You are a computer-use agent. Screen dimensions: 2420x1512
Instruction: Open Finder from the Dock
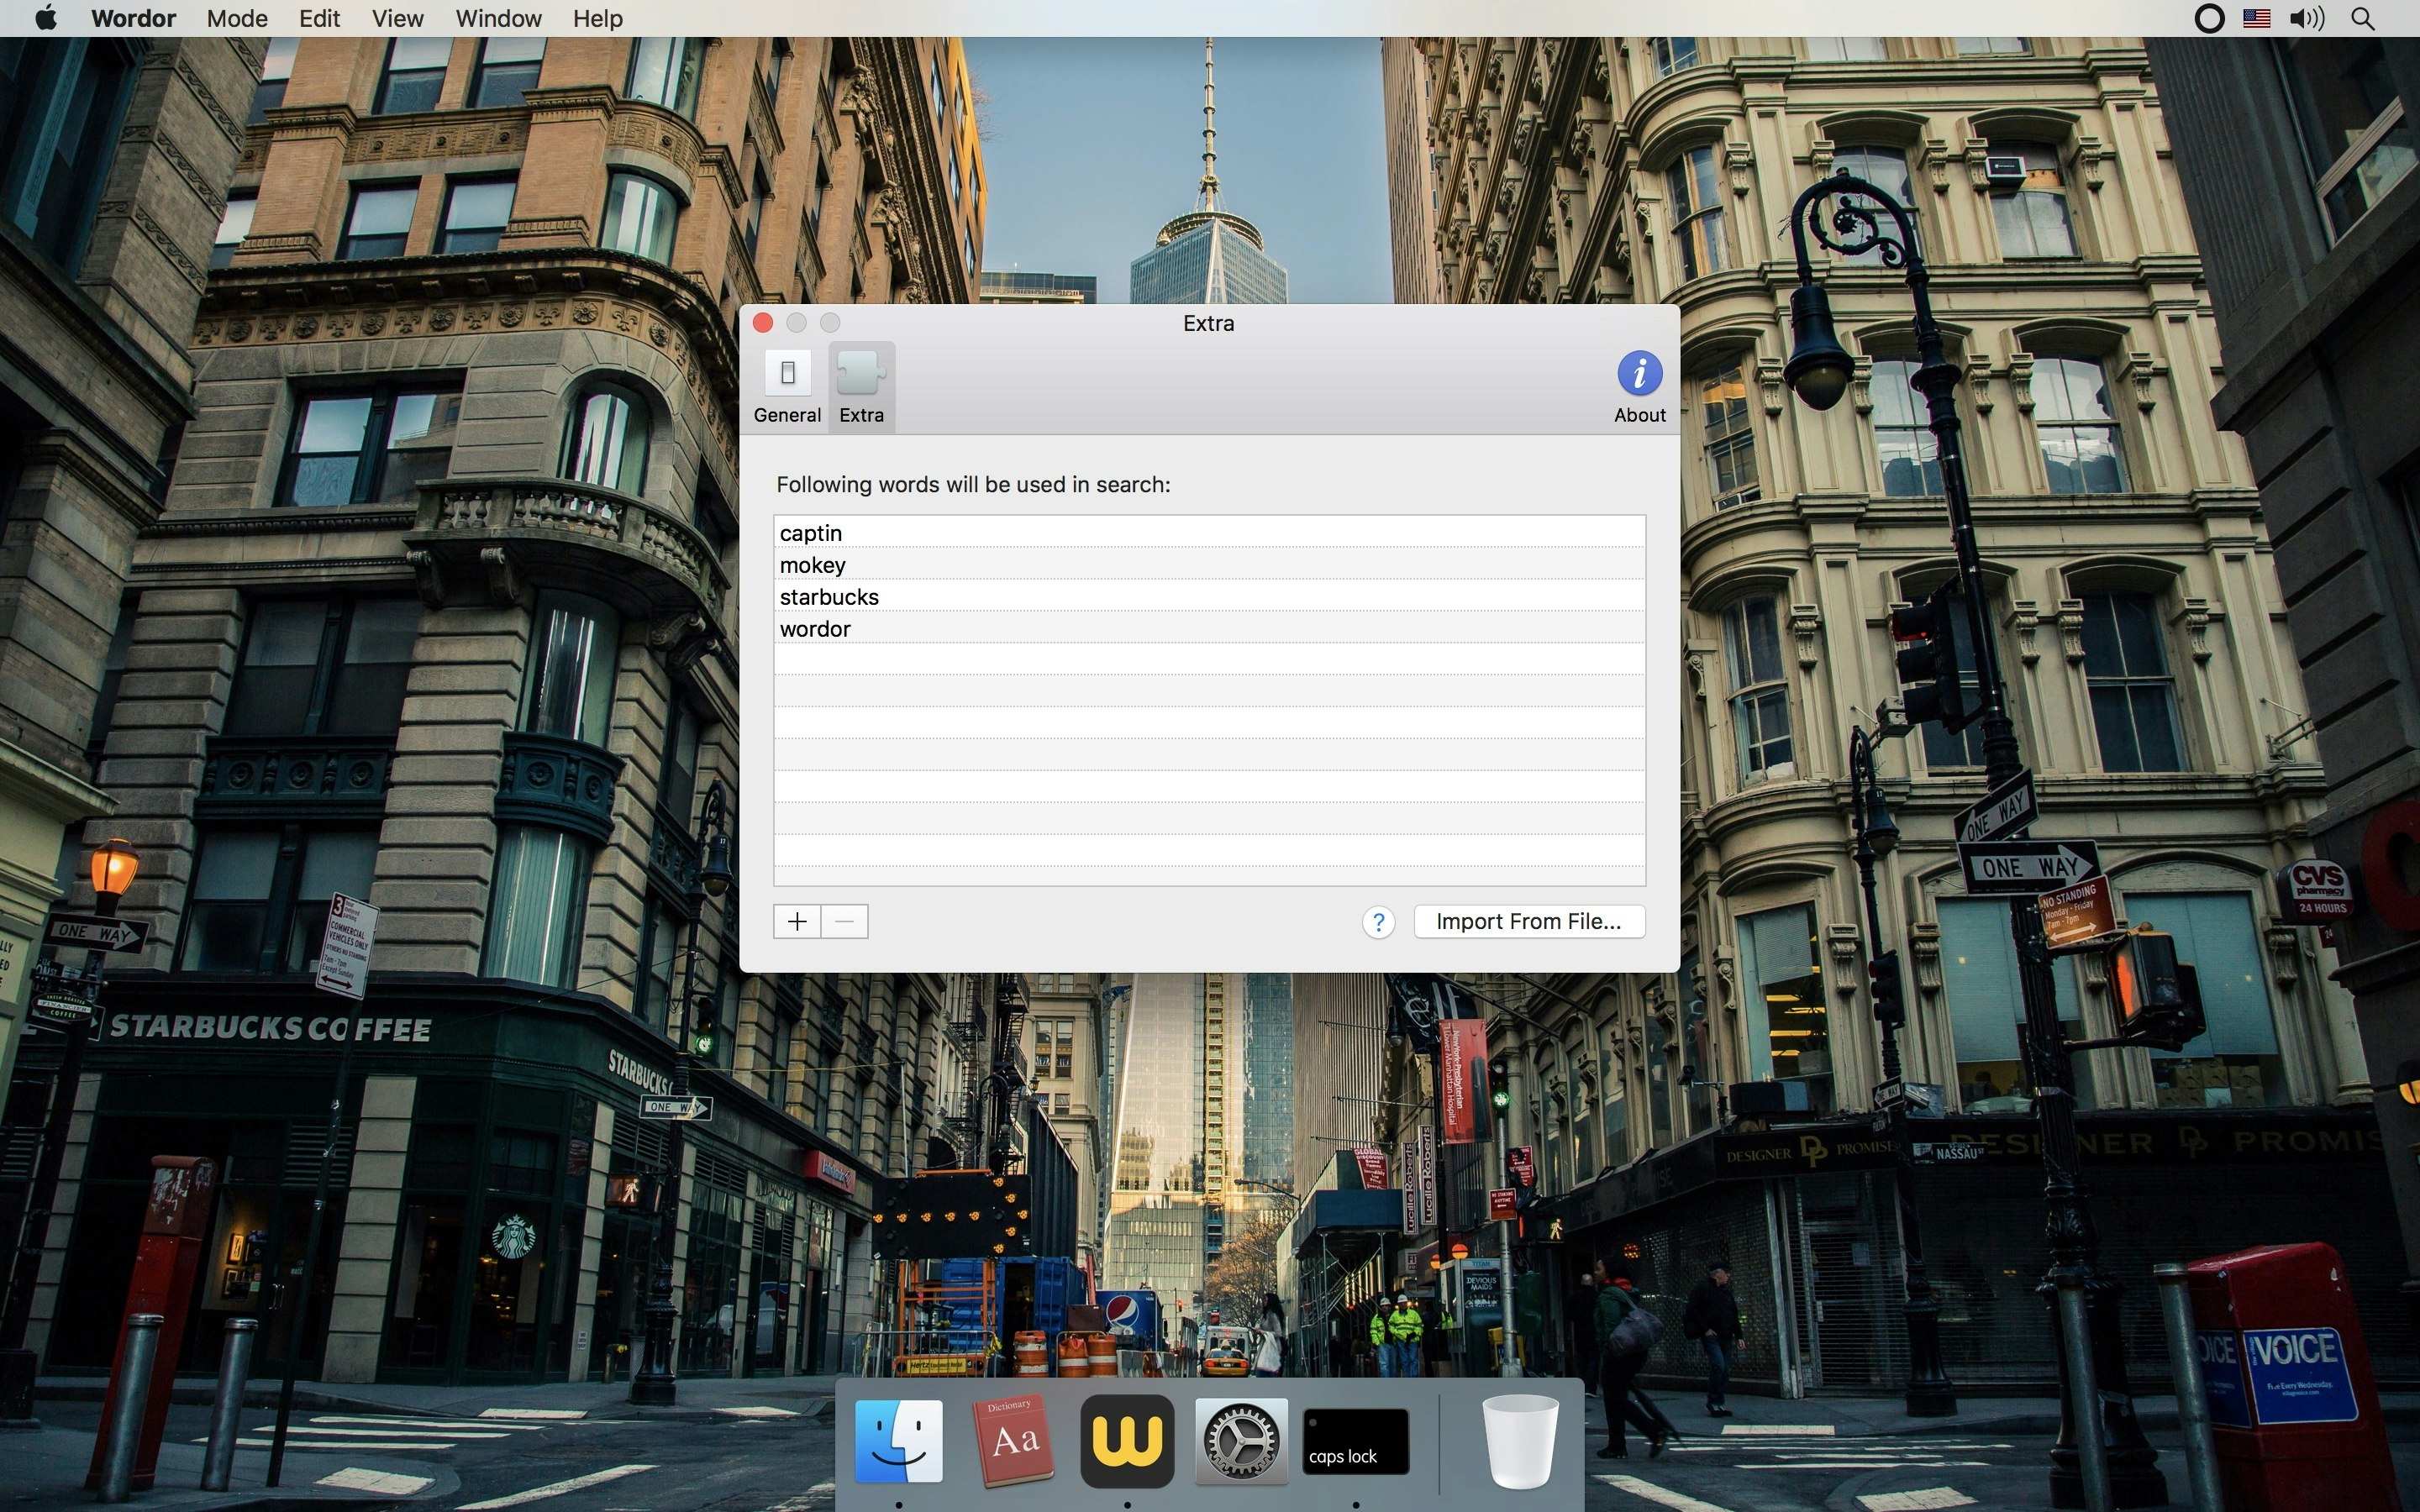click(898, 1440)
